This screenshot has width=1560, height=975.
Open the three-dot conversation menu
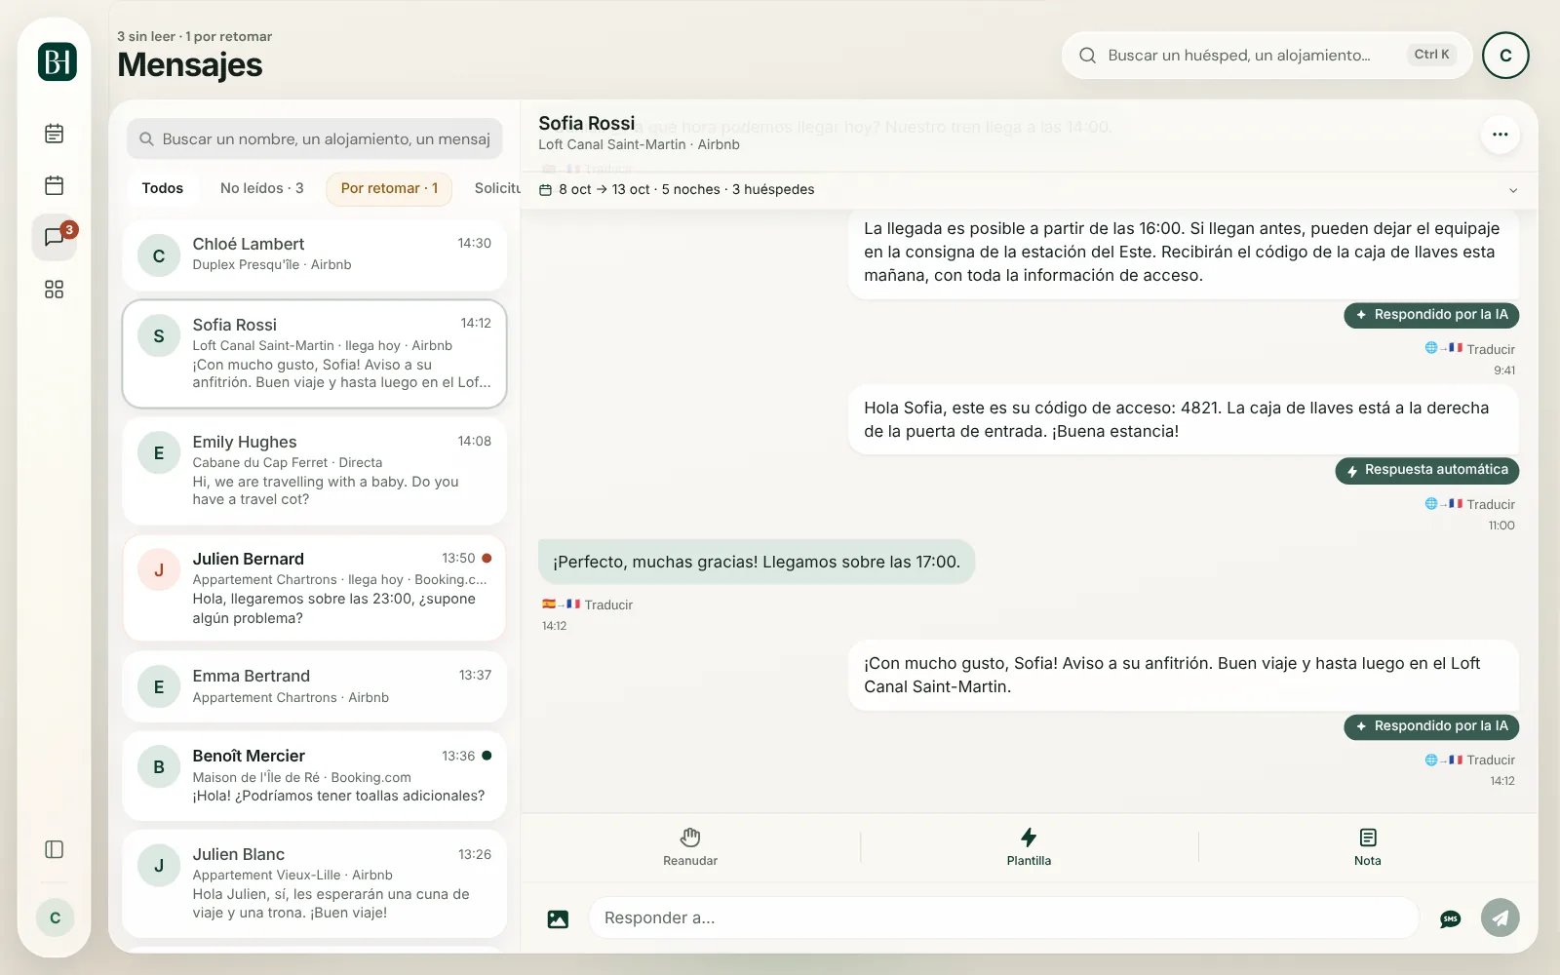[1501, 135]
